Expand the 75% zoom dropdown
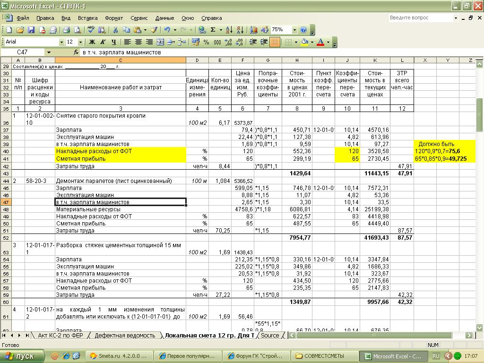This screenshot has height=363, width=484. tap(294, 30)
